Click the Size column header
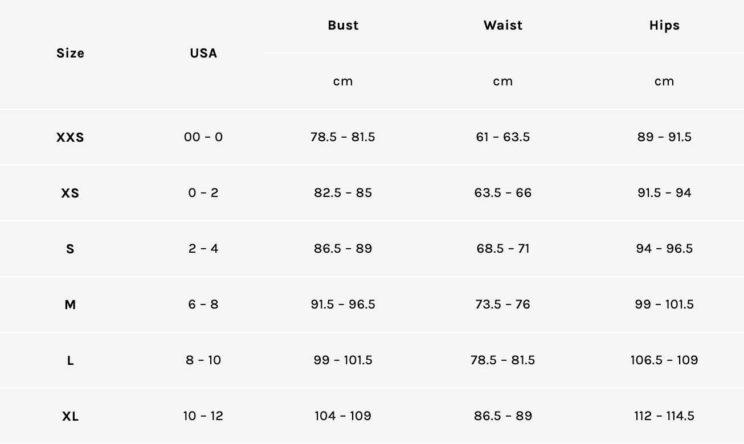 coord(70,54)
